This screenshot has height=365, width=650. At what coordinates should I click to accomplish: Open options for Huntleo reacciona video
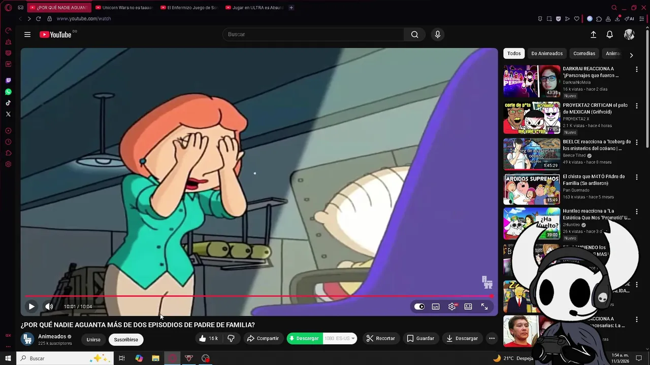pyautogui.click(x=636, y=211)
